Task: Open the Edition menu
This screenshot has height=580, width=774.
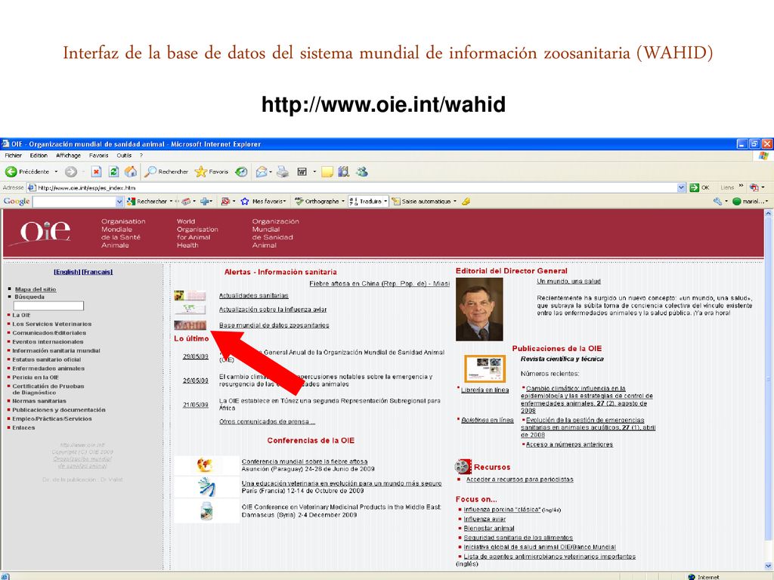Action: point(39,156)
